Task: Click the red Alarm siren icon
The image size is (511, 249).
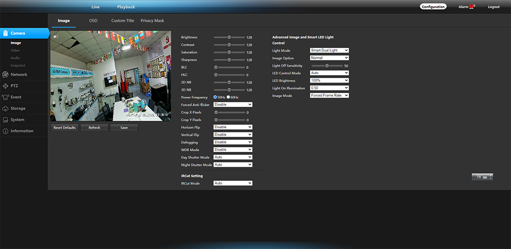Action: pyautogui.click(x=472, y=7)
